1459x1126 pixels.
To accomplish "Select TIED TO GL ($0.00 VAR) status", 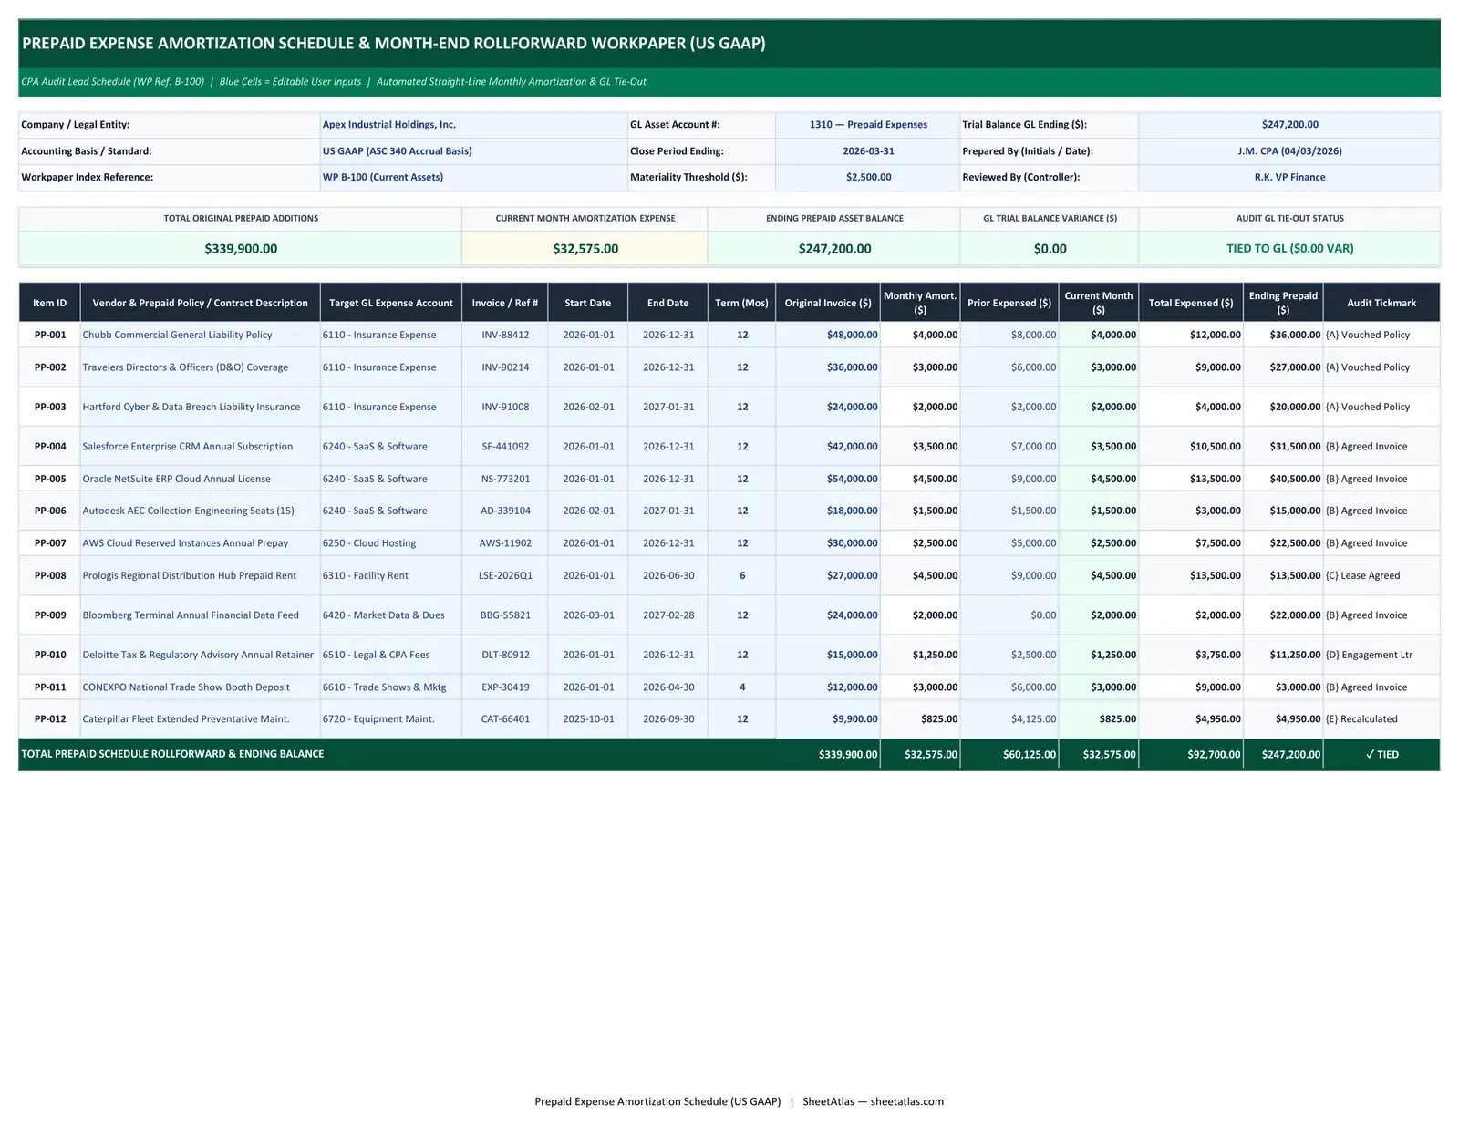I will coord(1289,249).
